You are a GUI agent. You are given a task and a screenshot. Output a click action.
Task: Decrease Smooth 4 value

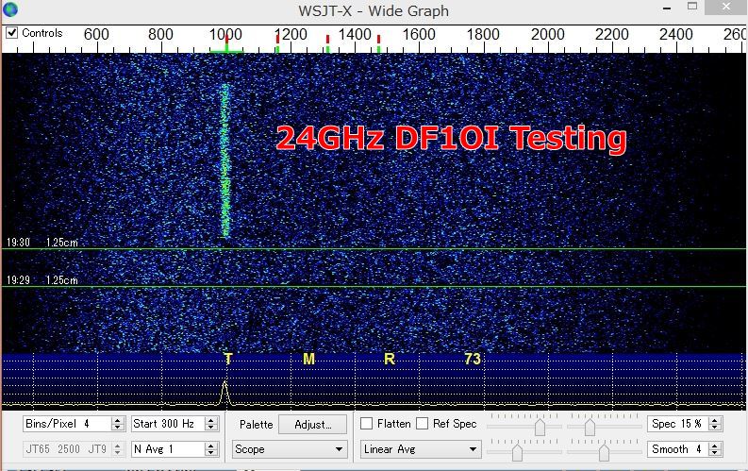(714, 453)
